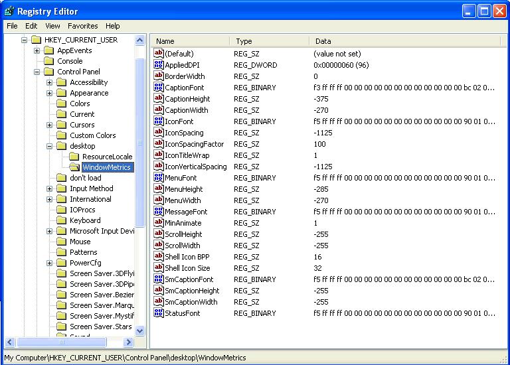The height and width of the screenshot is (365, 510).
Task: Click the CaptionFont binary value icon
Action: point(159,87)
